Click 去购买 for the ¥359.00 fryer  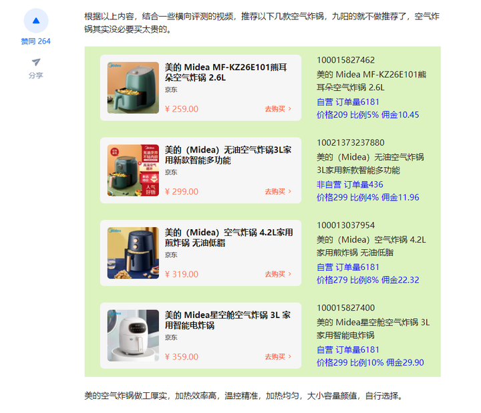pyautogui.click(x=278, y=357)
